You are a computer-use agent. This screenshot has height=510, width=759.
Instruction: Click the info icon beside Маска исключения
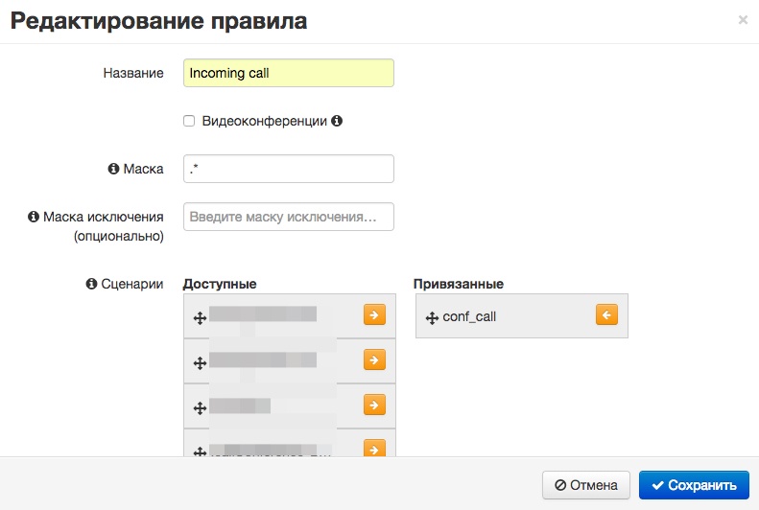pos(34,217)
